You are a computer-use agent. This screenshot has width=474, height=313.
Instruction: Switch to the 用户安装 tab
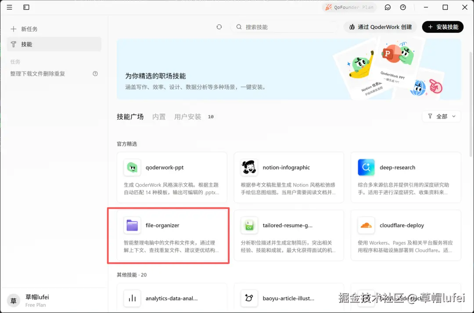point(188,117)
